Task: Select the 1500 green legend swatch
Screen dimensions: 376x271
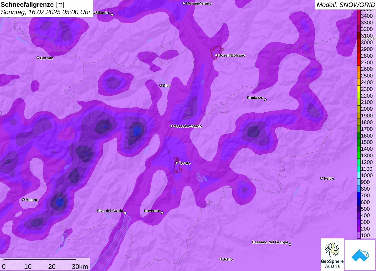Action: [359, 142]
